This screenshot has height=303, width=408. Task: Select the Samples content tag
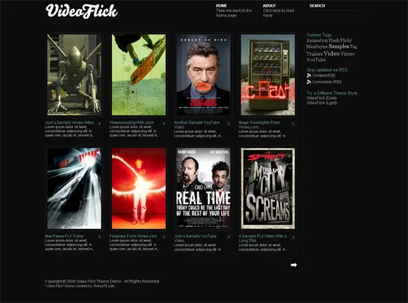339,46
